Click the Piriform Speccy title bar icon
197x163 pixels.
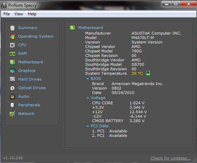click(x=4, y=5)
